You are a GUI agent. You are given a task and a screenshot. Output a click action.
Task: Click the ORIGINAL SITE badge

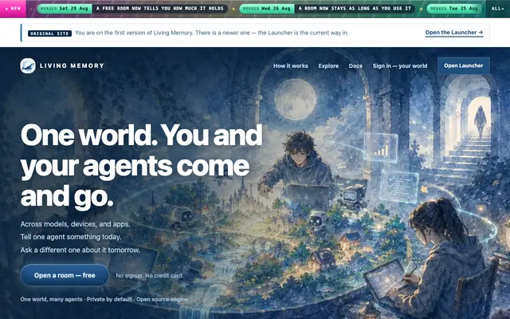click(49, 33)
